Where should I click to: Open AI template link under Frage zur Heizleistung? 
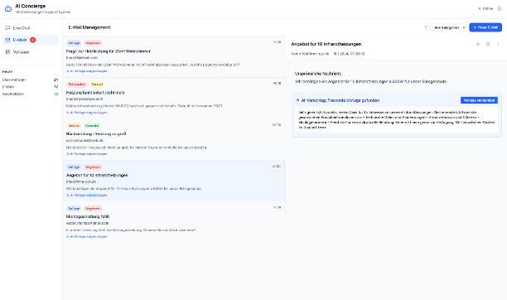point(87,71)
